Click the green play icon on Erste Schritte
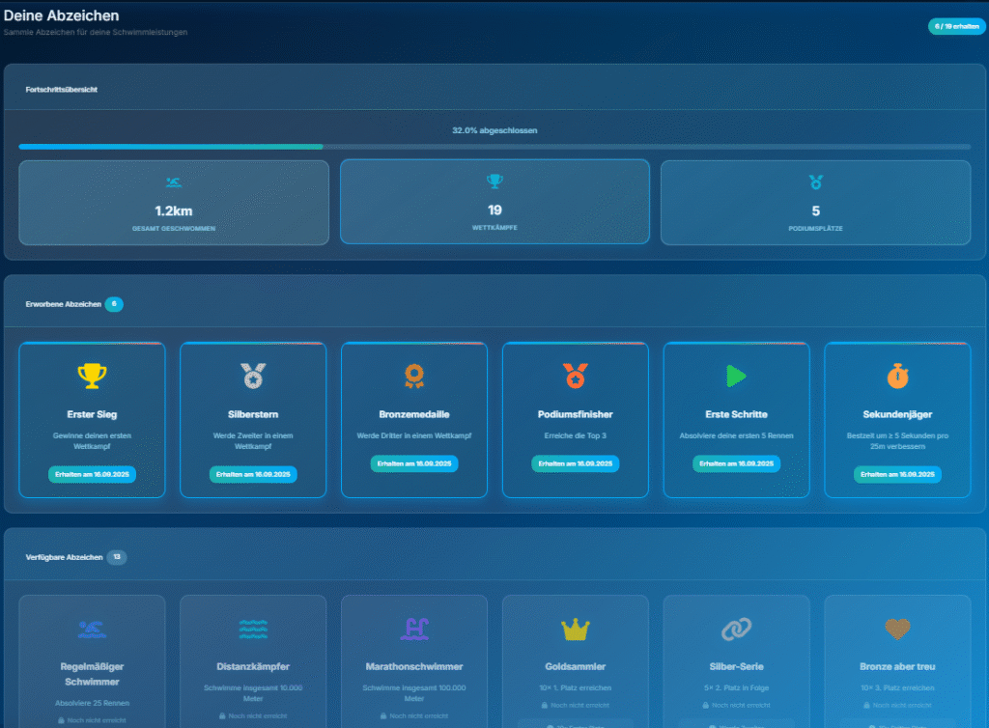The width and height of the screenshot is (989, 728). point(737,376)
